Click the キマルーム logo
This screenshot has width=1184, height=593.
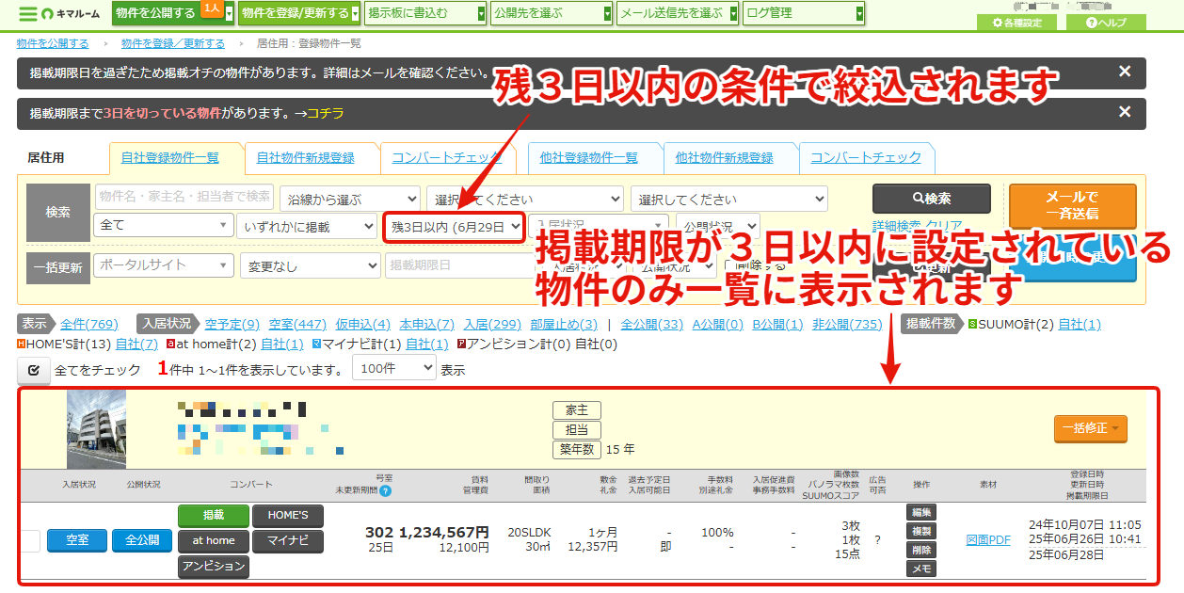(72, 14)
